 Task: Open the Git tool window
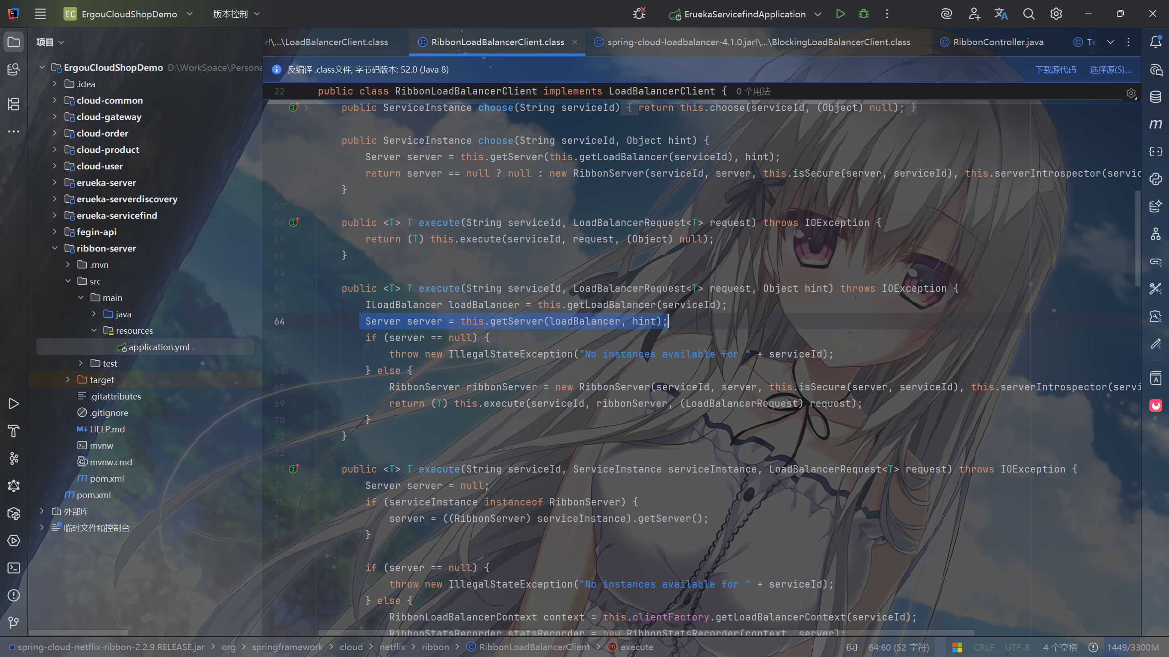14,623
